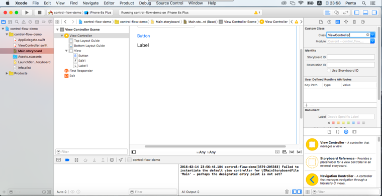382x196 pixels.
Task: Open the Debug navigator tab
Action: 37,22
